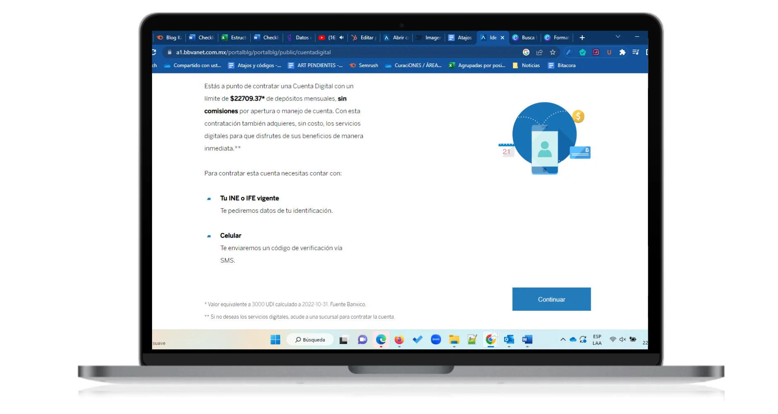Open the Bitacora bookmark
Screen dimensions: 778x414
(x=562, y=65)
